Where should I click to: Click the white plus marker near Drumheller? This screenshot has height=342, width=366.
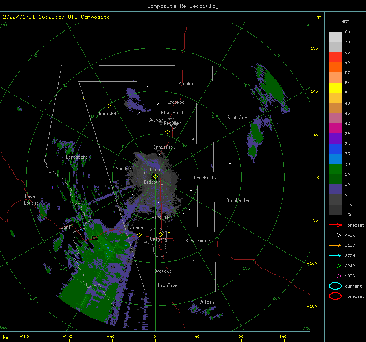point(230,163)
